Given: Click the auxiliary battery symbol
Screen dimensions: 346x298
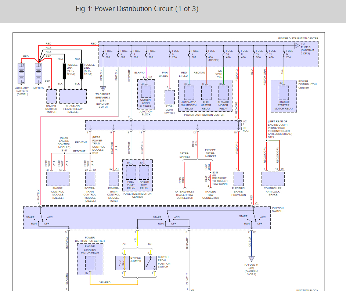Looking at the screenshot, I should tap(21, 73).
